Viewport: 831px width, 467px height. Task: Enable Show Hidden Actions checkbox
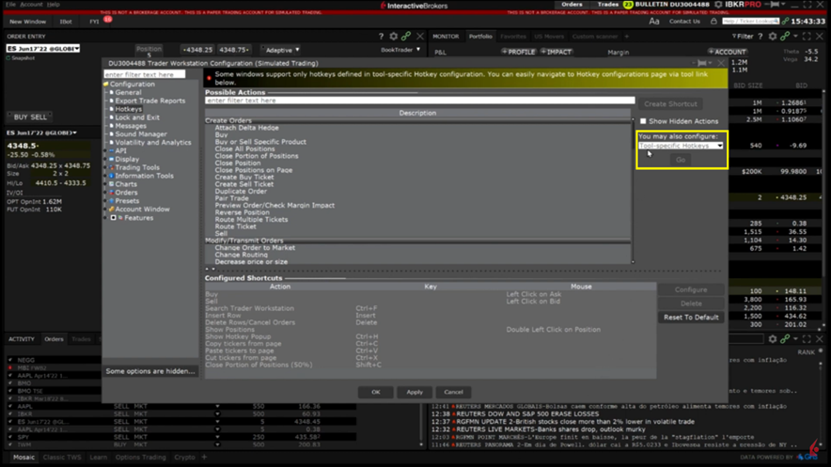click(x=643, y=121)
